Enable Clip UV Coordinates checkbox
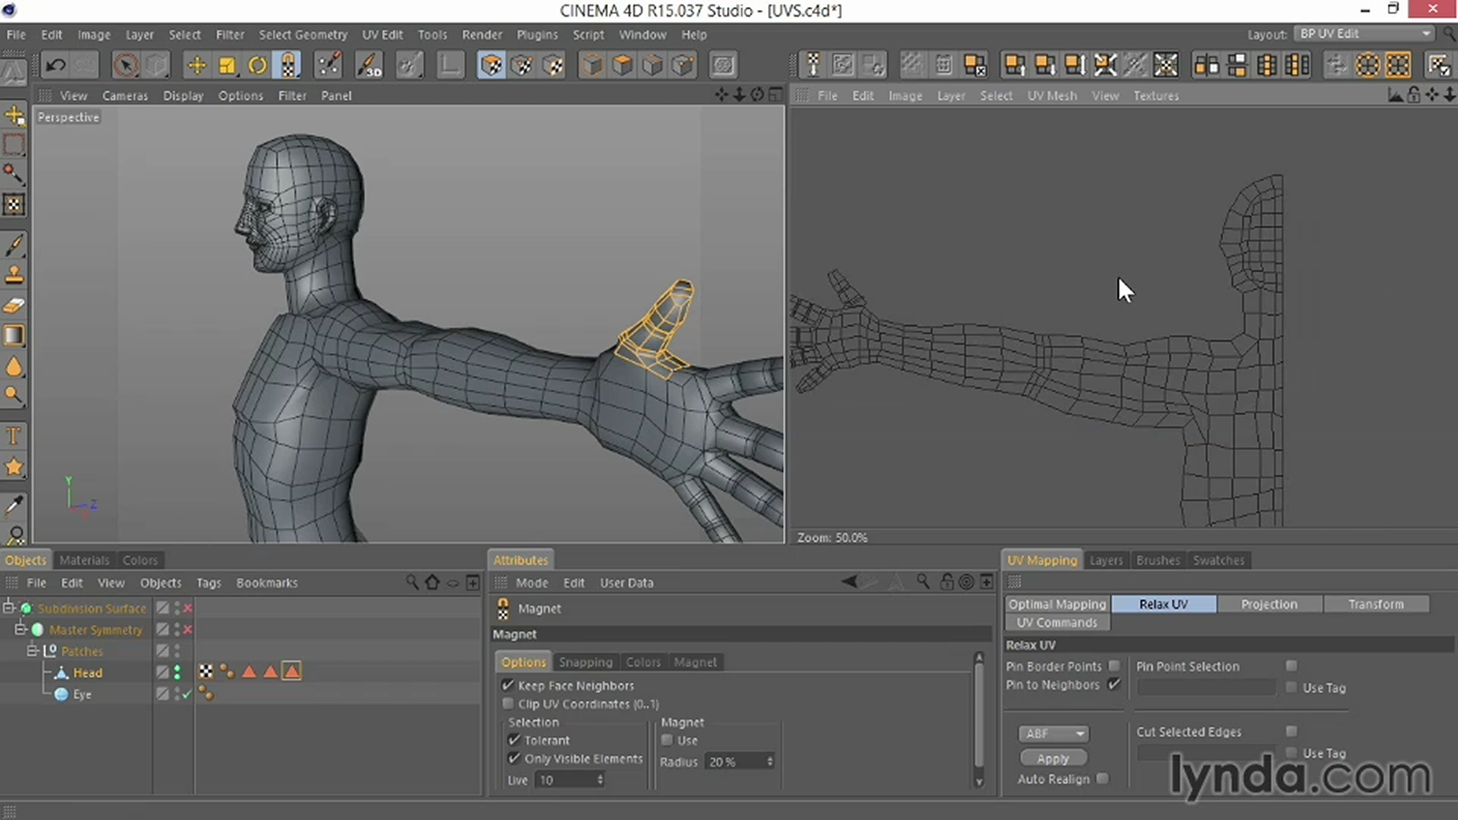This screenshot has width=1458, height=820. click(508, 703)
